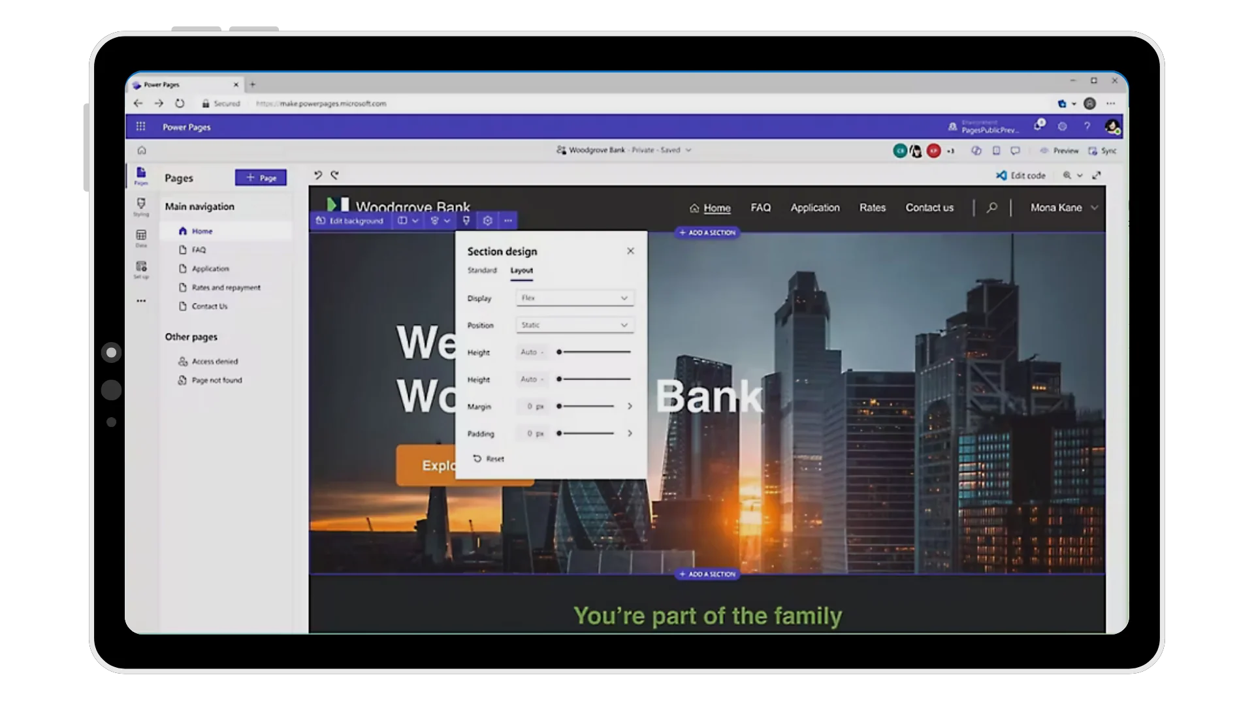Click the Home icon below app launcher
This screenshot has width=1254, height=705.
tap(142, 150)
